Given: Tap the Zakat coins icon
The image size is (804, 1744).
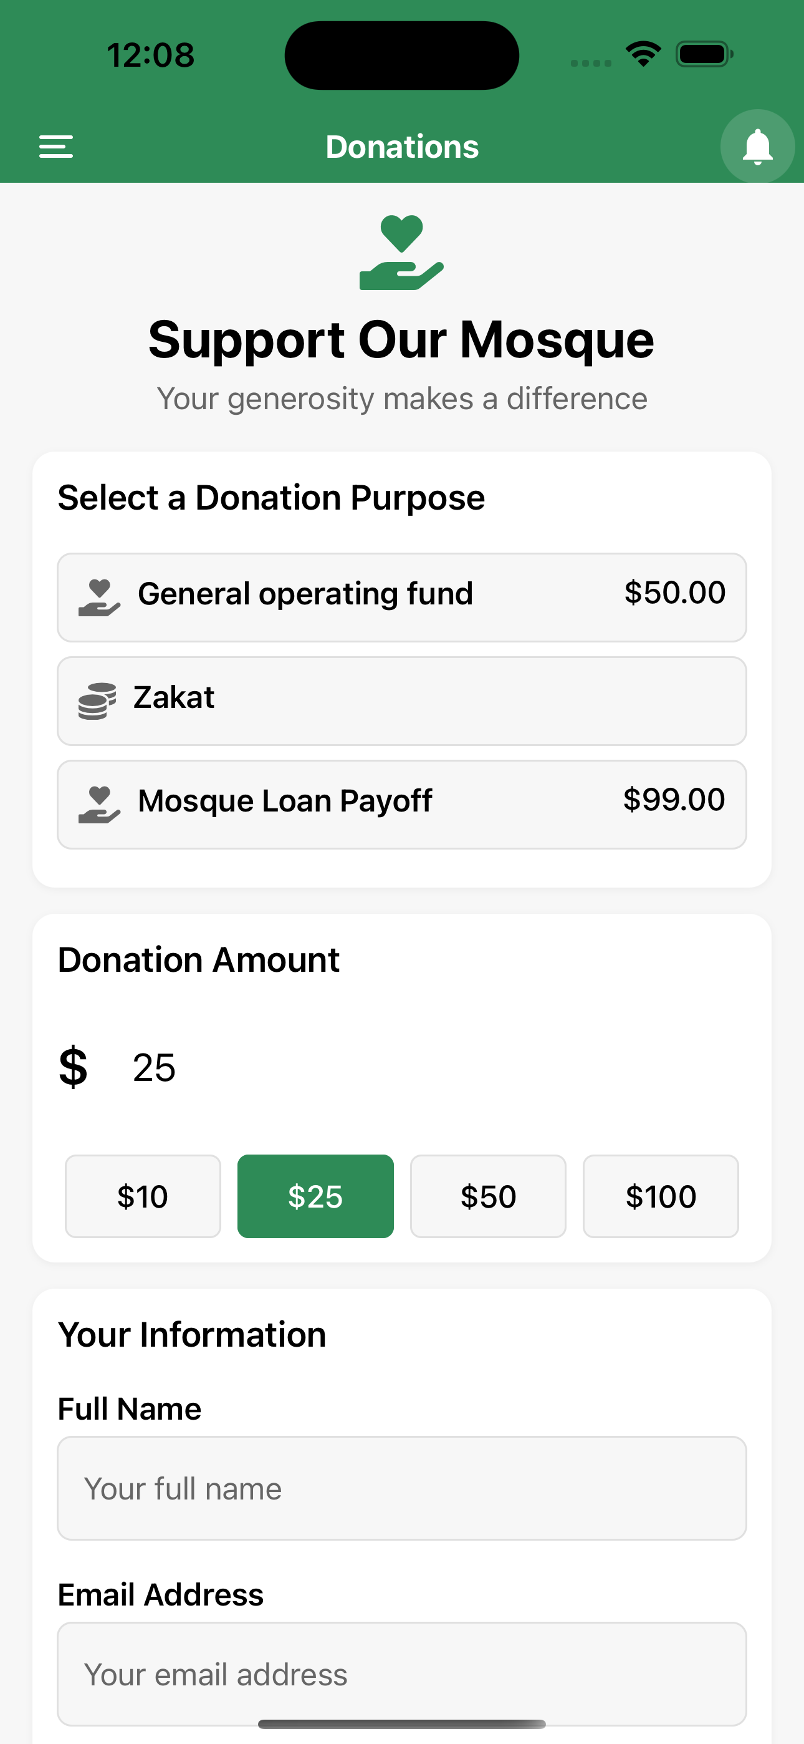Looking at the screenshot, I should 97,700.
